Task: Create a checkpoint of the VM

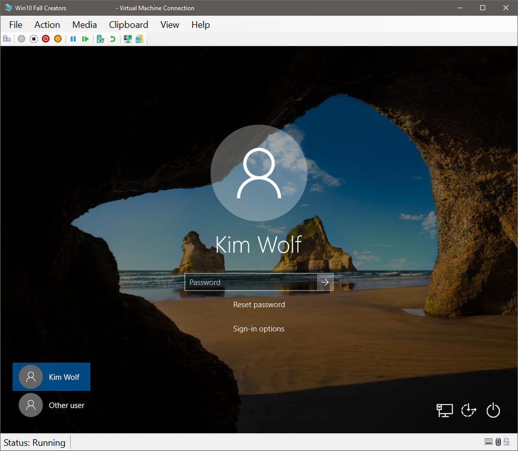Action: point(100,39)
